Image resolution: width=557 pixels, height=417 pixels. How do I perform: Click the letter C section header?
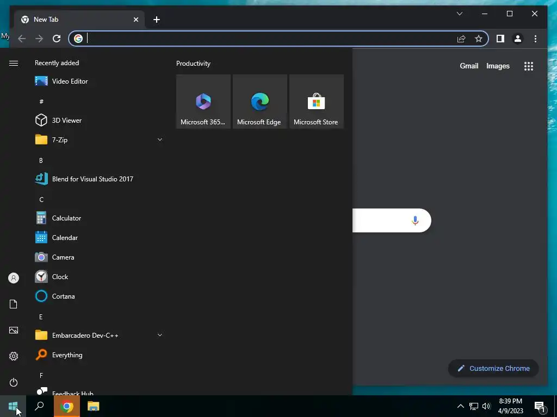click(41, 199)
